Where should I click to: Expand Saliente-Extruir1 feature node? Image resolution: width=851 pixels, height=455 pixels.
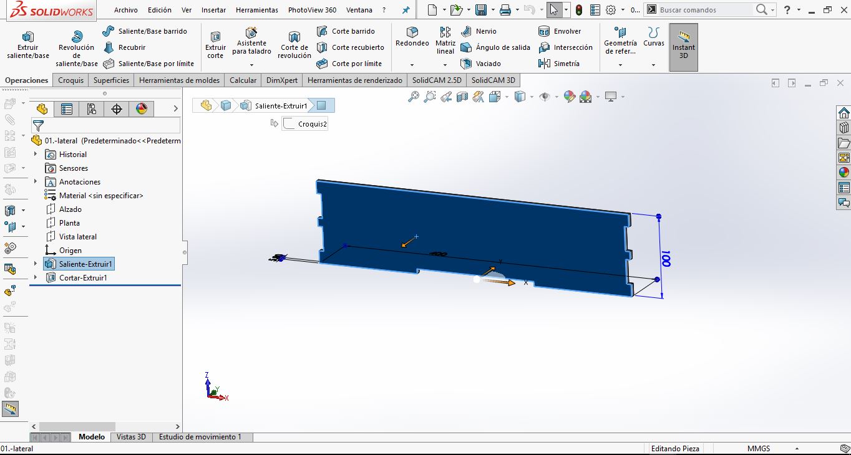(36, 264)
